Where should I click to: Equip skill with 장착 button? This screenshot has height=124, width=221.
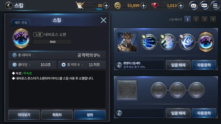click(90, 115)
